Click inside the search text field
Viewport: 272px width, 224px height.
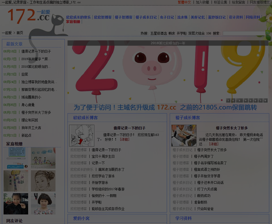point(244,33)
